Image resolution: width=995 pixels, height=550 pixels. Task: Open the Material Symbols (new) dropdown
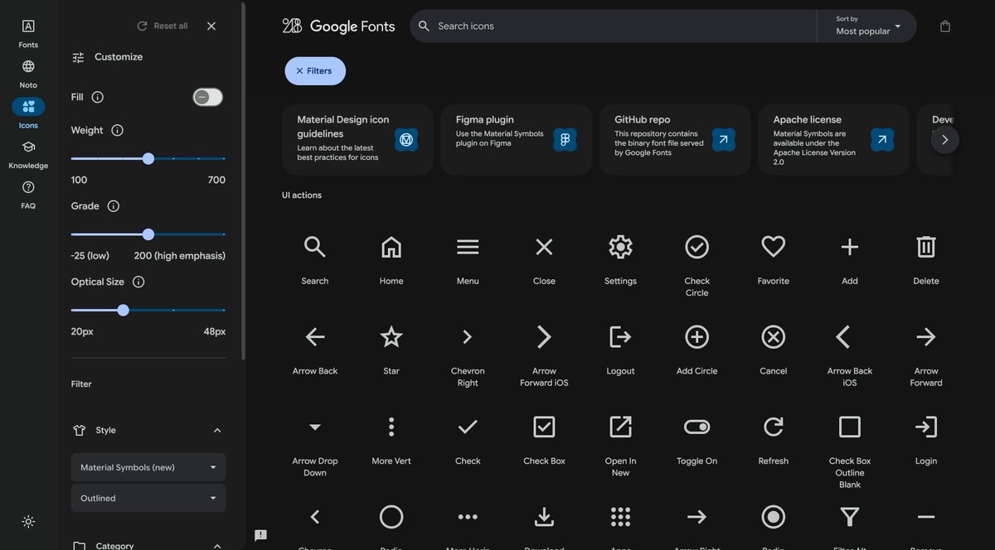pyautogui.click(x=148, y=467)
